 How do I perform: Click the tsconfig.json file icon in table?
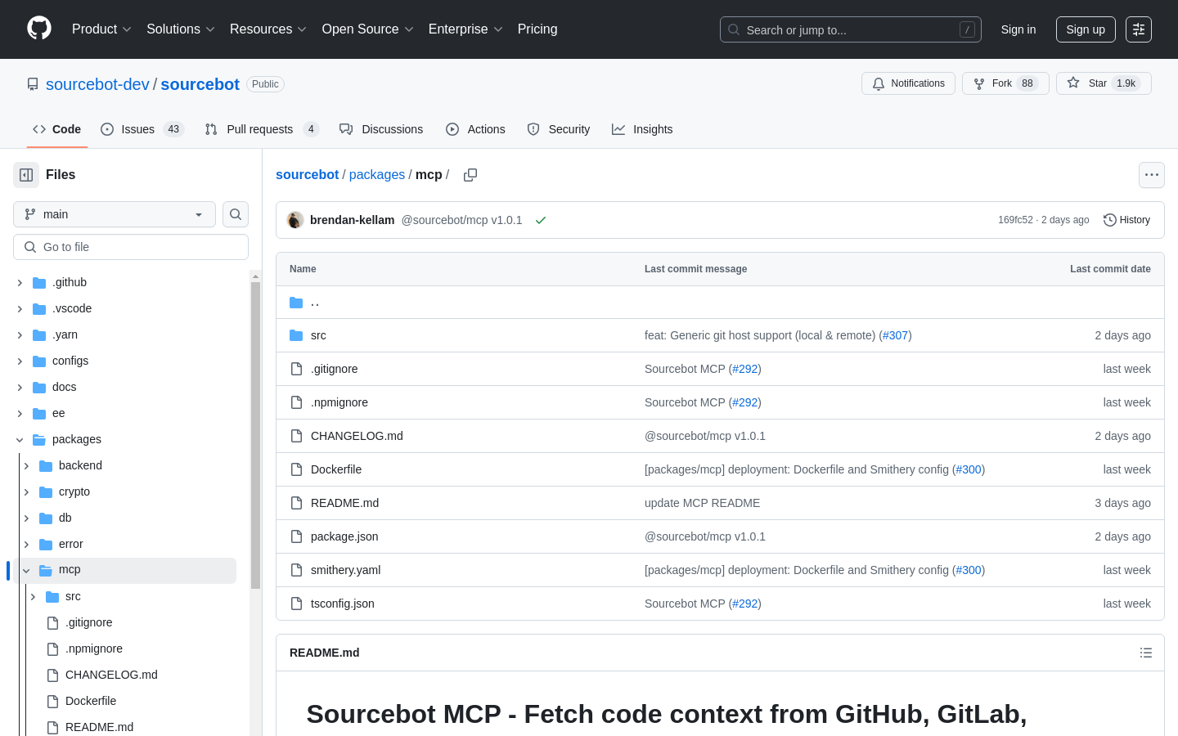pos(296,604)
